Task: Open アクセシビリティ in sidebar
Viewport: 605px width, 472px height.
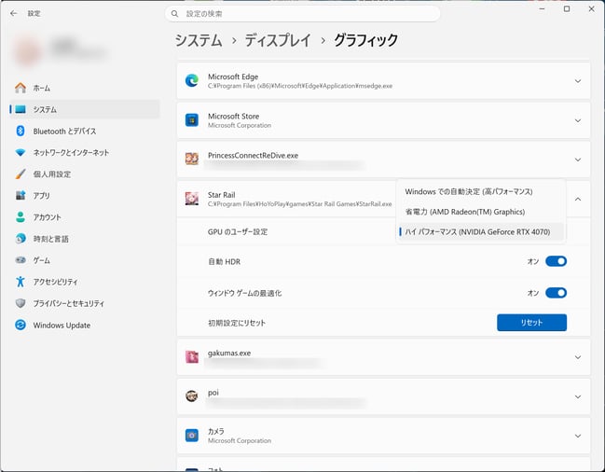Action: (85, 282)
